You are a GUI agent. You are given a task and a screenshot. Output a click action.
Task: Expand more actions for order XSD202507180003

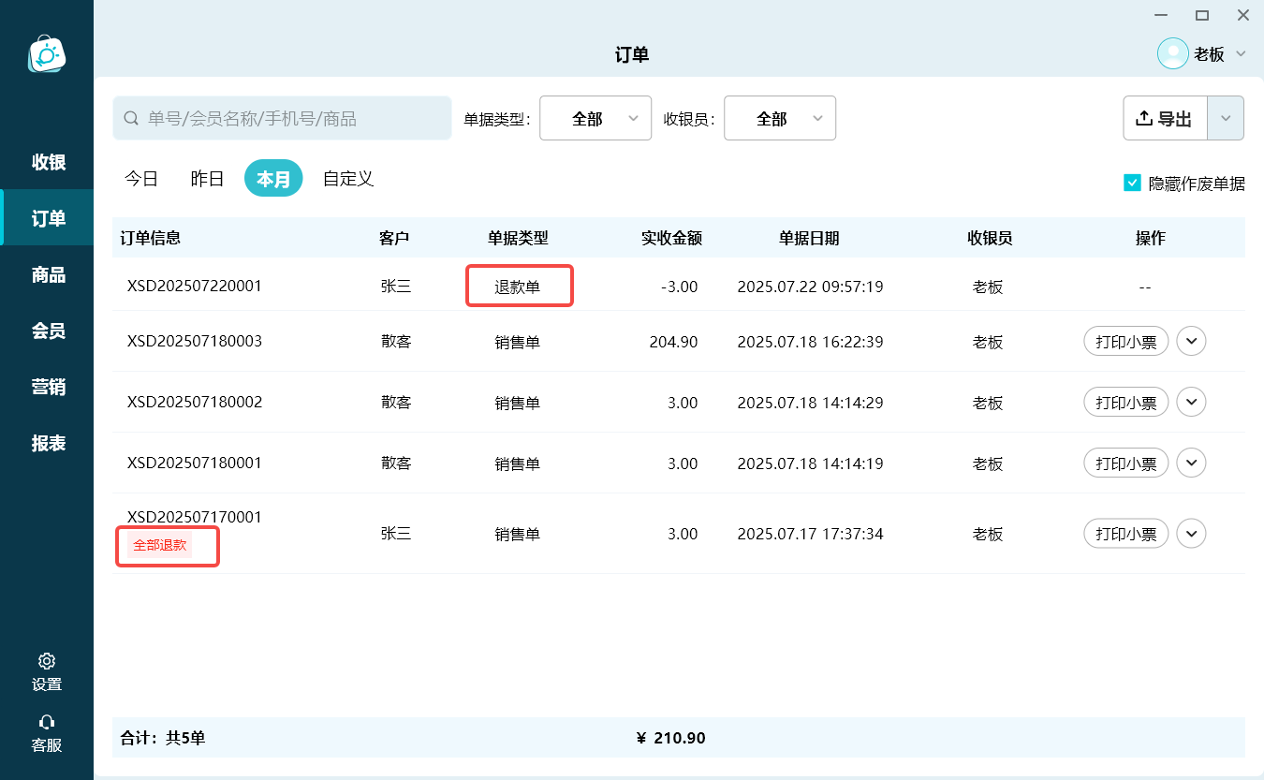click(1191, 341)
